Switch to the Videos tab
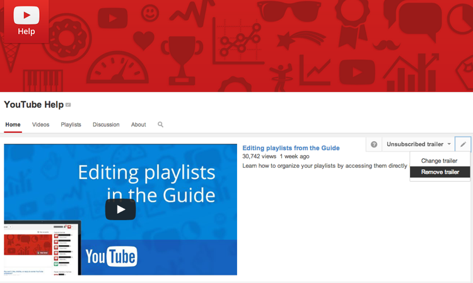 (41, 125)
